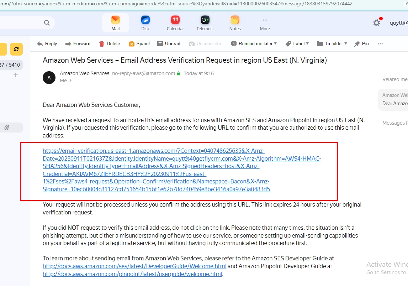The height and width of the screenshot is (286, 408).
Task: Open the To folder dropdown
Action: click(332, 43)
